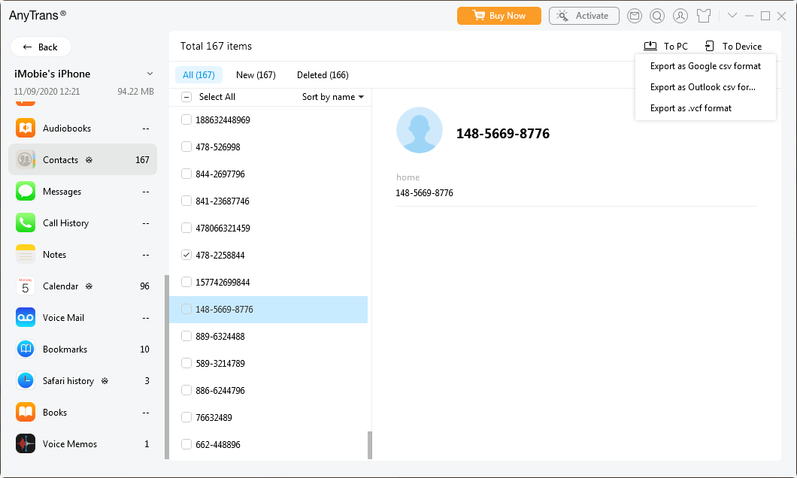This screenshot has height=478, width=797.
Task: Click the To PC label text
Action: 675,47
